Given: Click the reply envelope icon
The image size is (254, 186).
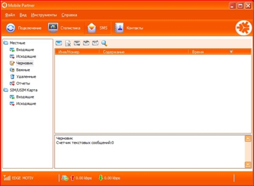Looking at the screenshot, I should click(86, 43).
